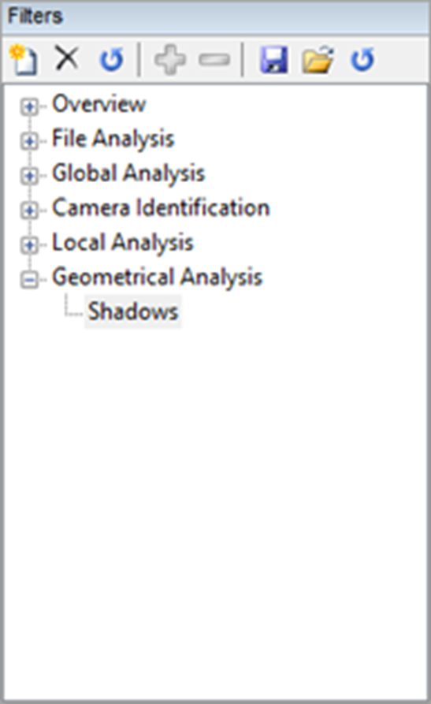This screenshot has width=431, height=704.
Task: Collapse the Geometrical Analysis node
Action: pyautogui.click(x=30, y=279)
